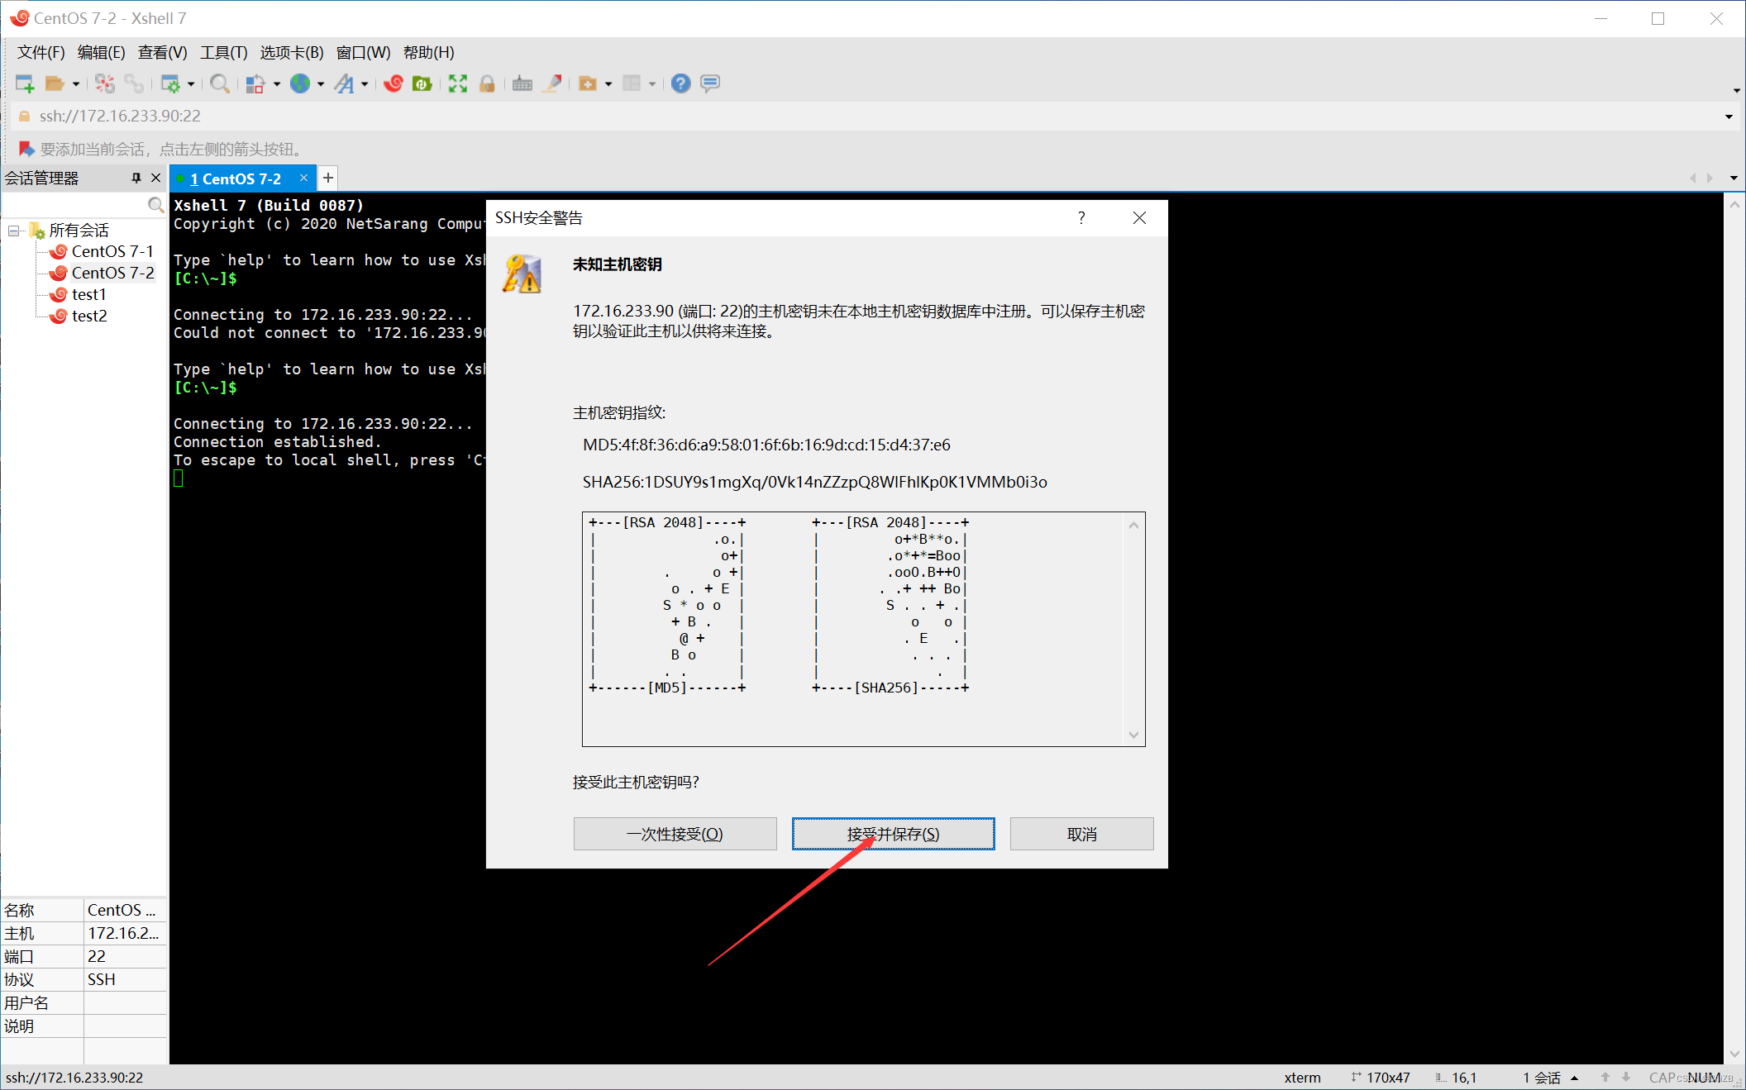
Task: Open the Xftp file transfer icon
Action: pyautogui.click(x=422, y=83)
